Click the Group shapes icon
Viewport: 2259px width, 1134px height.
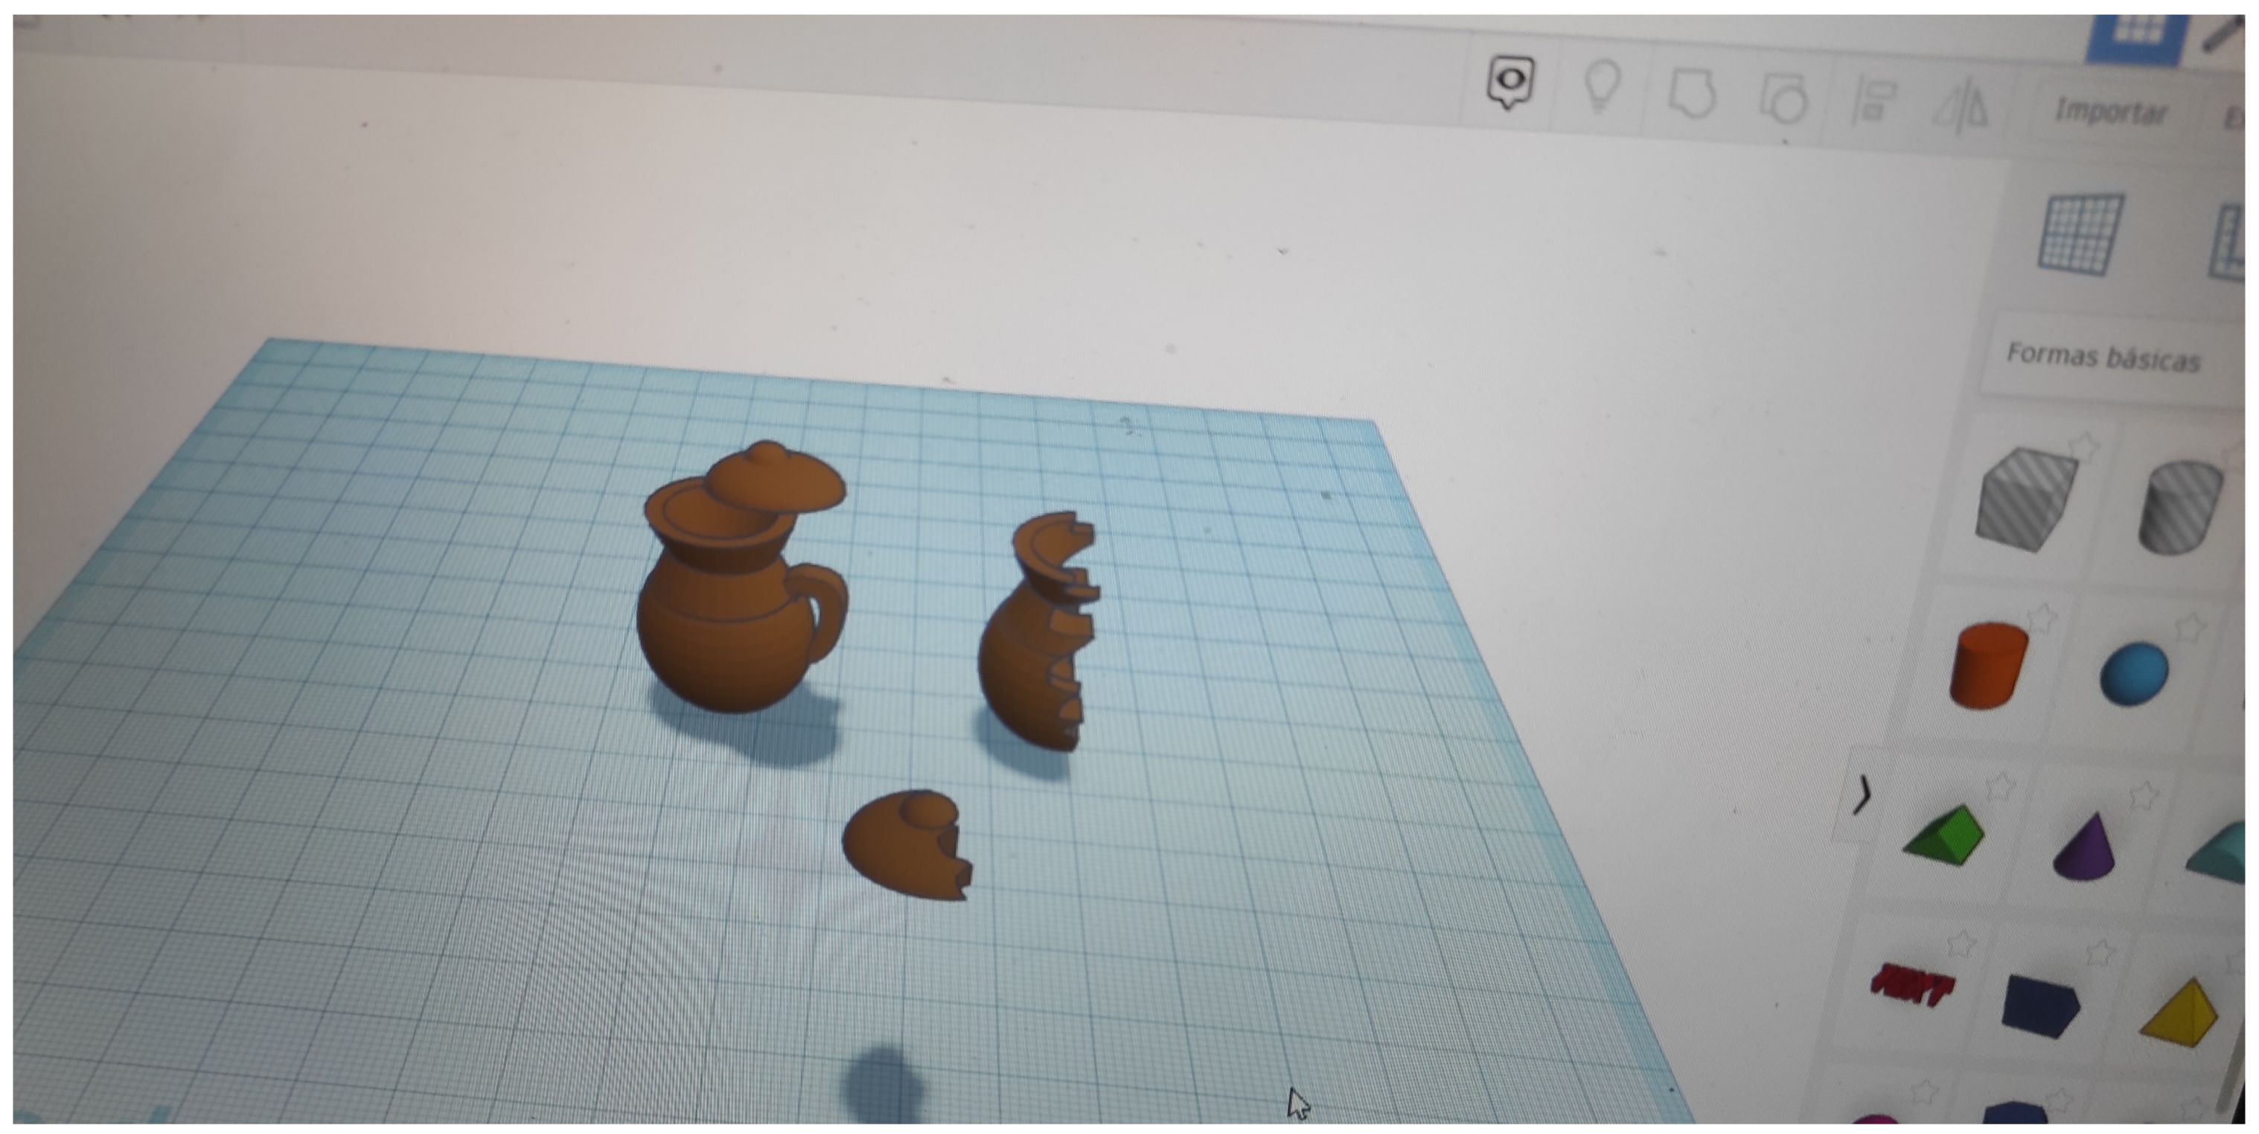pos(1692,95)
